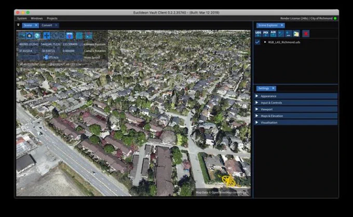Take a screenshot with the camera icon
Screen dimensions: 353x217
29,36
